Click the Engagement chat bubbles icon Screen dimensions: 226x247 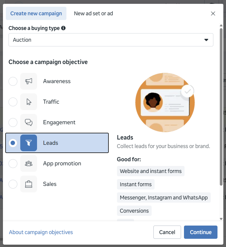coord(29,122)
